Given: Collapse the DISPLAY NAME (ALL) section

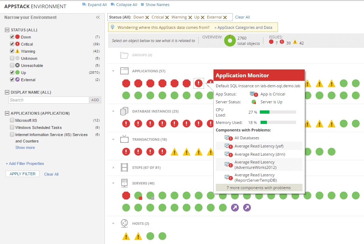Looking at the screenshot, I should click(x=7, y=92).
